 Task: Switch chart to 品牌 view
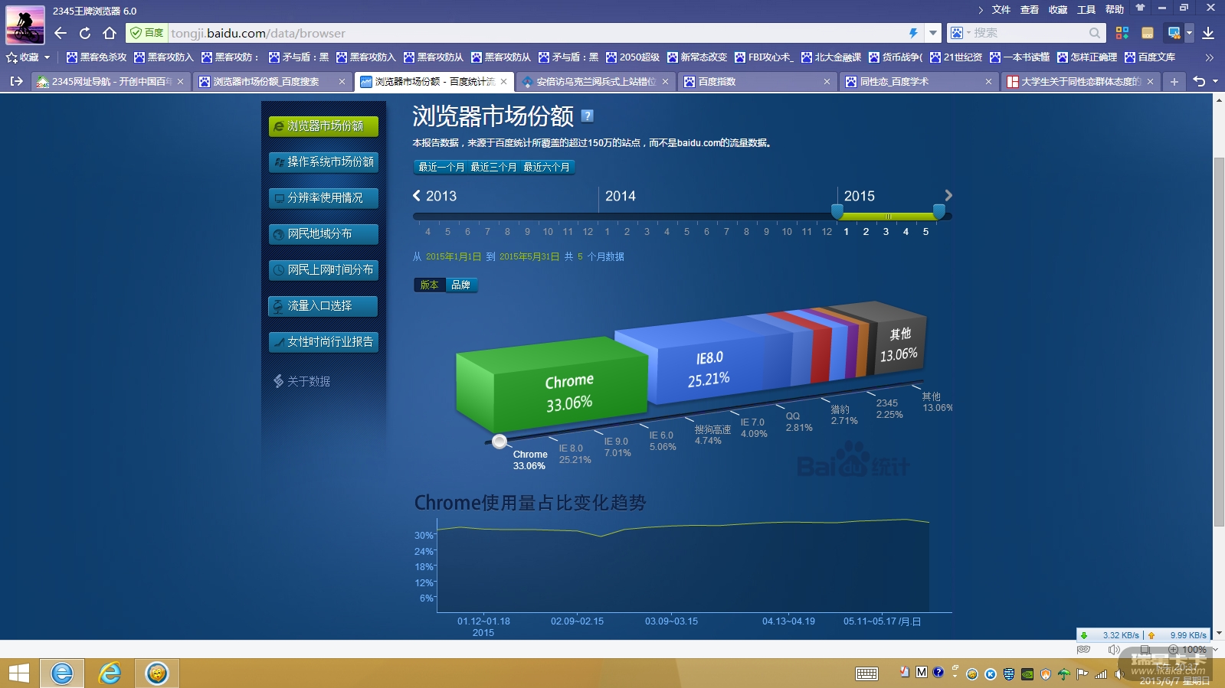[x=461, y=285]
